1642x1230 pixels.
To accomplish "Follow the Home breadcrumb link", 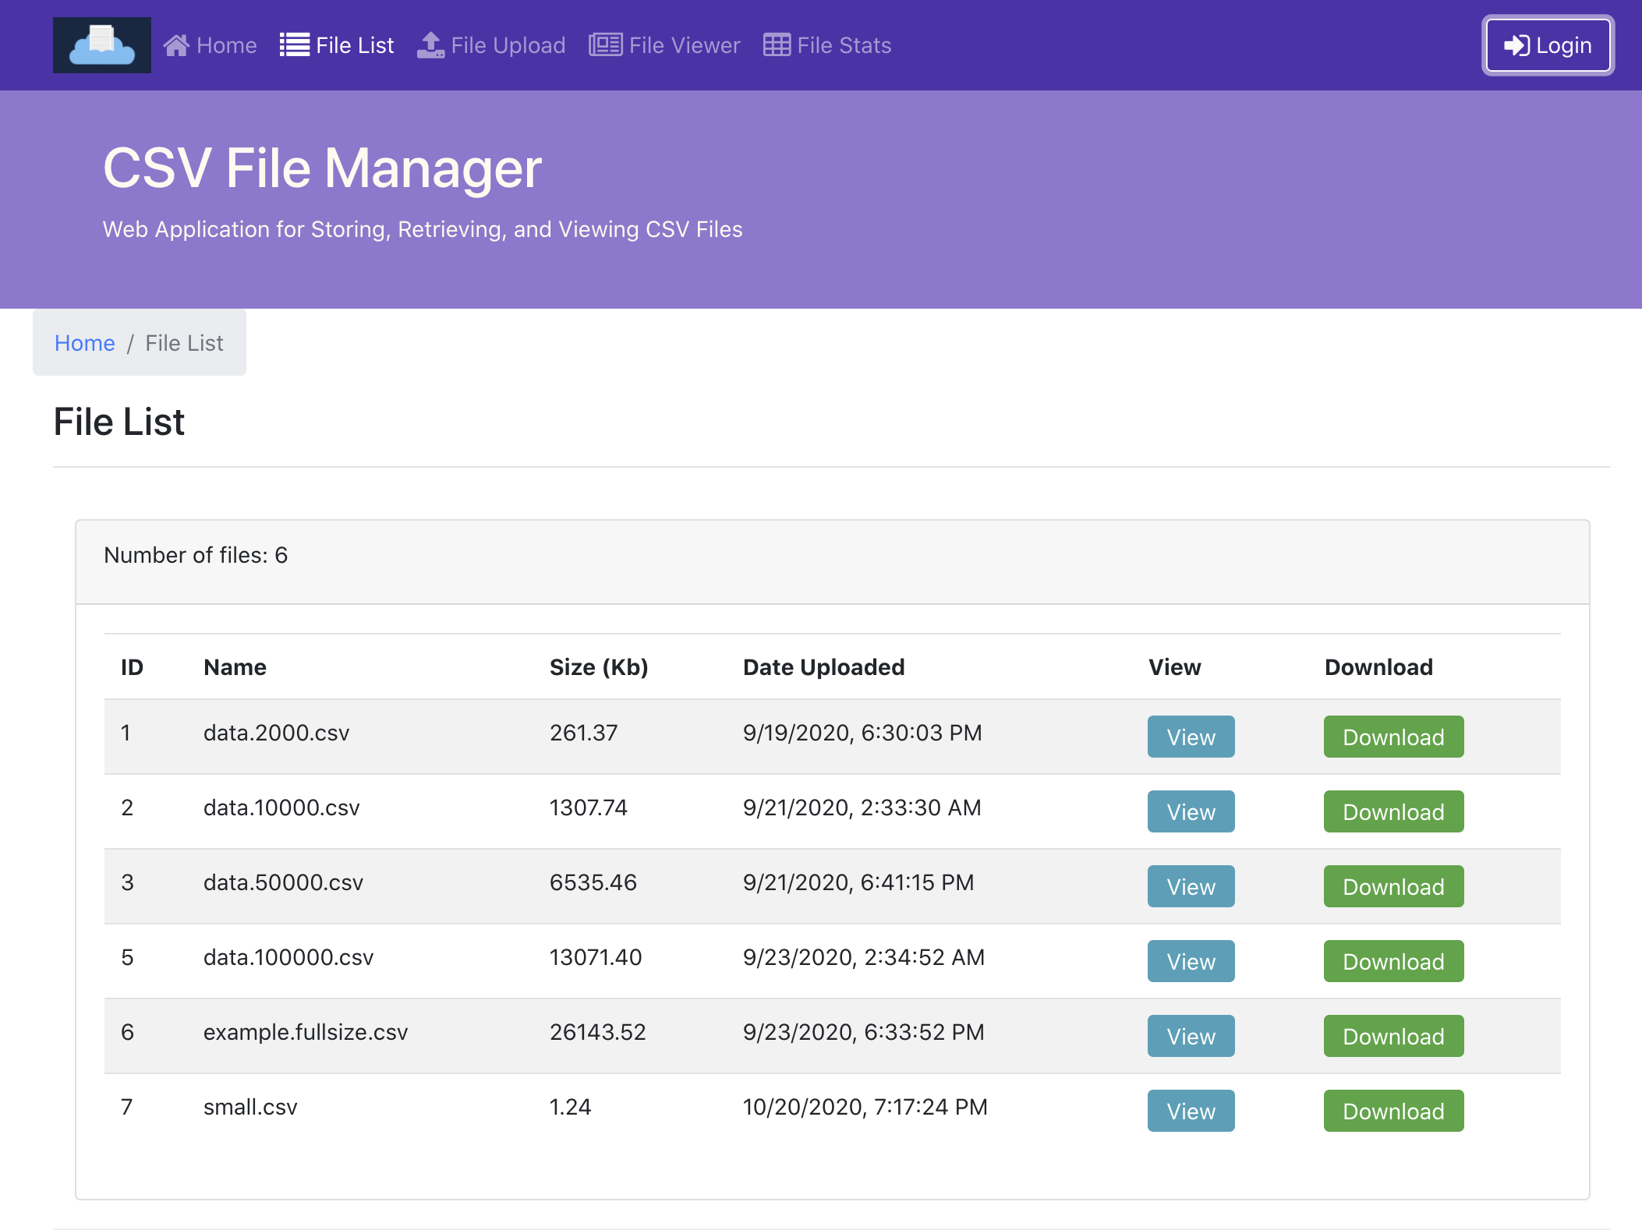I will pos(84,343).
